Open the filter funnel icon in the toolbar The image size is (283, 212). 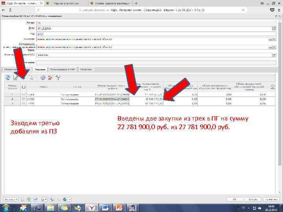point(58,78)
